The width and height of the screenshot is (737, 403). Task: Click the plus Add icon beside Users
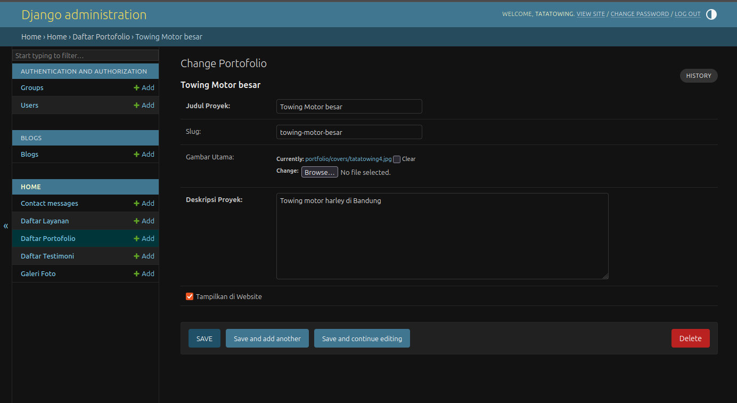(x=137, y=106)
